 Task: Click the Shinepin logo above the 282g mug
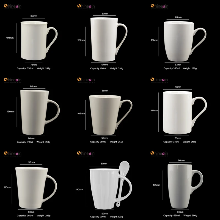pos(159,7)
